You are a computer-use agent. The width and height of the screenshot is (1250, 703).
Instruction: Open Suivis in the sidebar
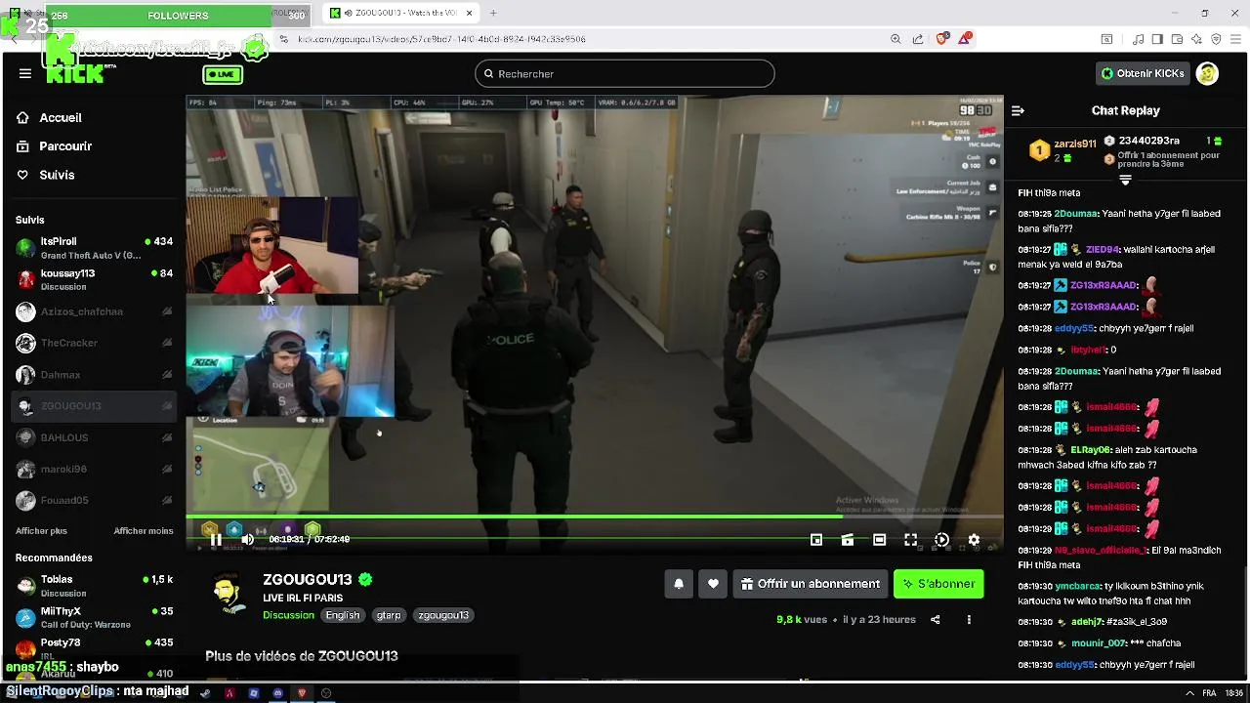pyautogui.click(x=57, y=175)
